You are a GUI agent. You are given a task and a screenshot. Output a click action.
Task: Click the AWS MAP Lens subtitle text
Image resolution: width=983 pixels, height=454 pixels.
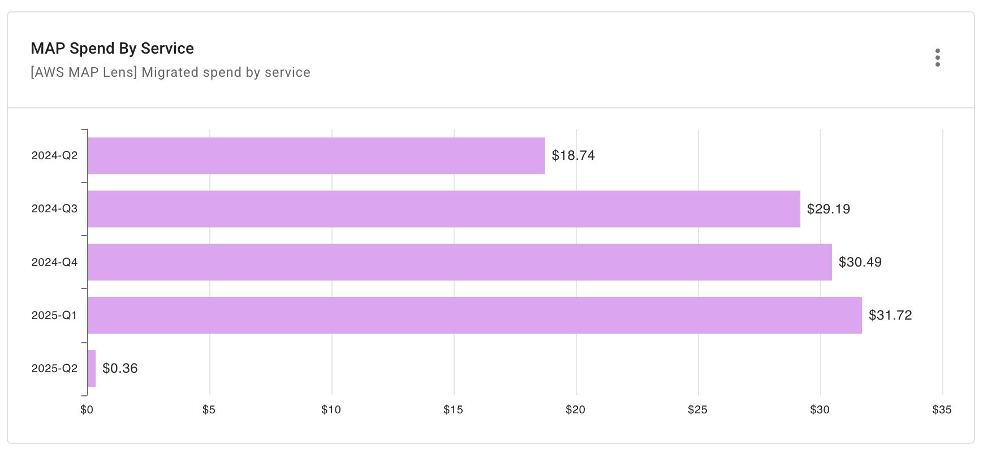170,72
